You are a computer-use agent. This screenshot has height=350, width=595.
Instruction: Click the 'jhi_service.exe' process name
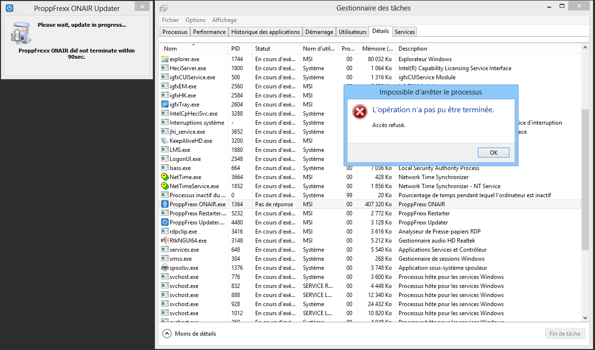(187, 132)
